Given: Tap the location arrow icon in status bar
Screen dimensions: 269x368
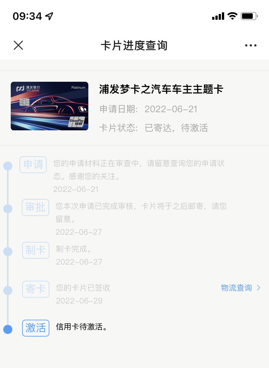Looking at the screenshot, I should click(x=49, y=16).
